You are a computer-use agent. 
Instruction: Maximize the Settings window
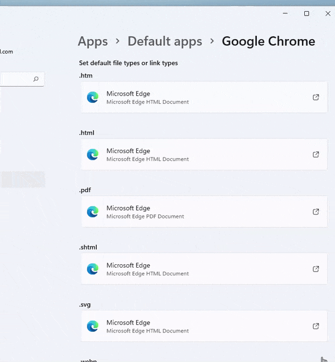click(307, 13)
